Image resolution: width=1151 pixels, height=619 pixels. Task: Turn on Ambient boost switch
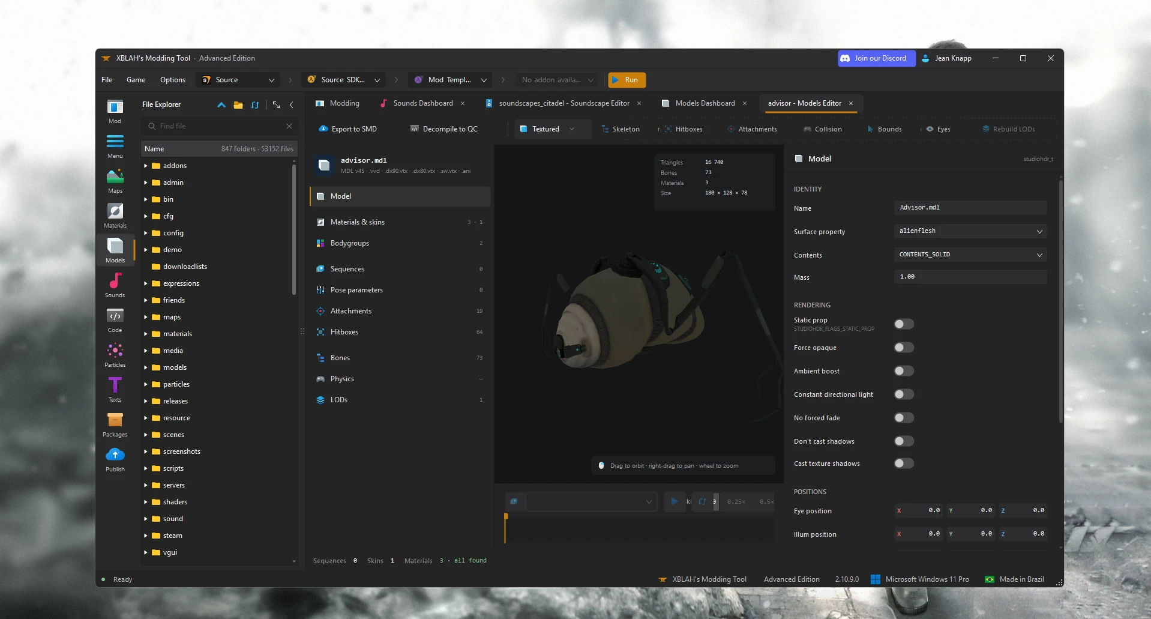pyautogui.click(x=904, y=371)
